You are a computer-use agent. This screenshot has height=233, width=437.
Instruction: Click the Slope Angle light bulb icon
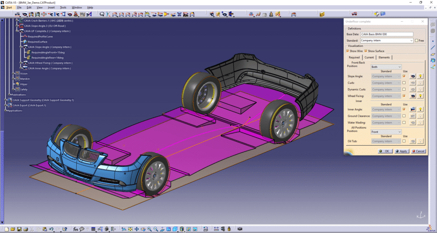coord(420,76)
